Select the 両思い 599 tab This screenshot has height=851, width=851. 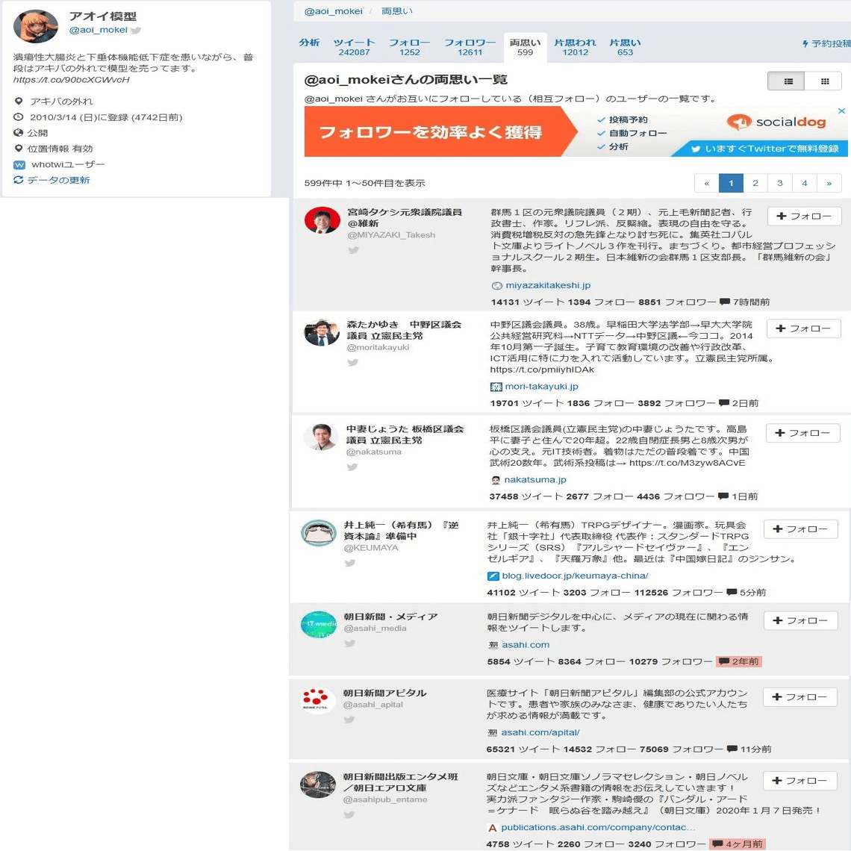(x=525, y=47)
